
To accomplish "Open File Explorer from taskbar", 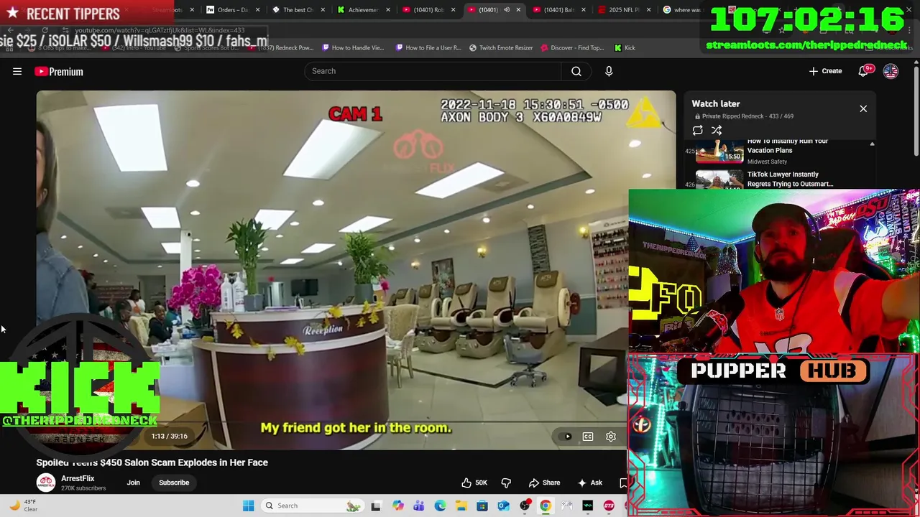I will pyautogui.click(x=461, y=506).
